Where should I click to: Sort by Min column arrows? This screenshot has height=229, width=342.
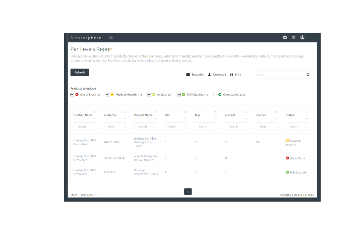pos(185,115)
